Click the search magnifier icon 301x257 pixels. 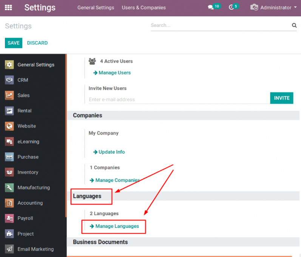tap(294, 26)
